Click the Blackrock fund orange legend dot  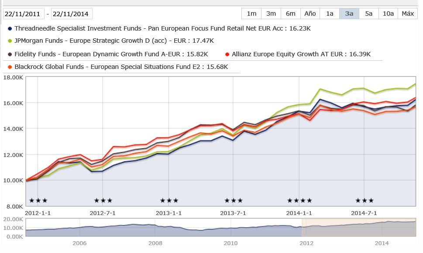(x=10, y=67)
